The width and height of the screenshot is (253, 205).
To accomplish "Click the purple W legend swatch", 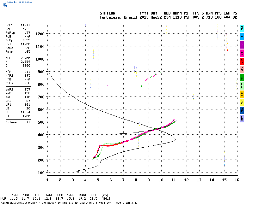I will tap(242, 45).
